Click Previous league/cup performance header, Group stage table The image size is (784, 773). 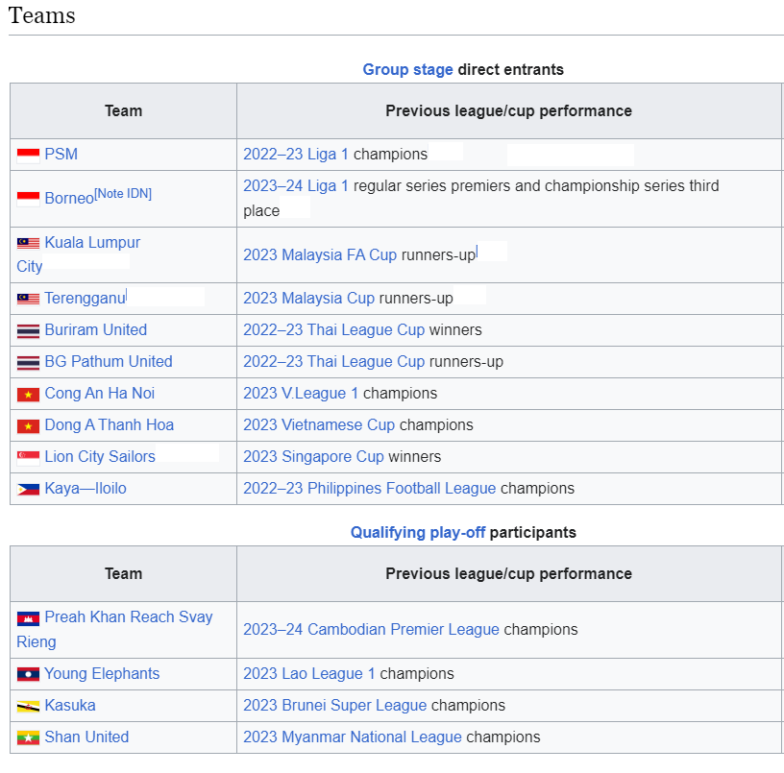(x=508, y=111)
